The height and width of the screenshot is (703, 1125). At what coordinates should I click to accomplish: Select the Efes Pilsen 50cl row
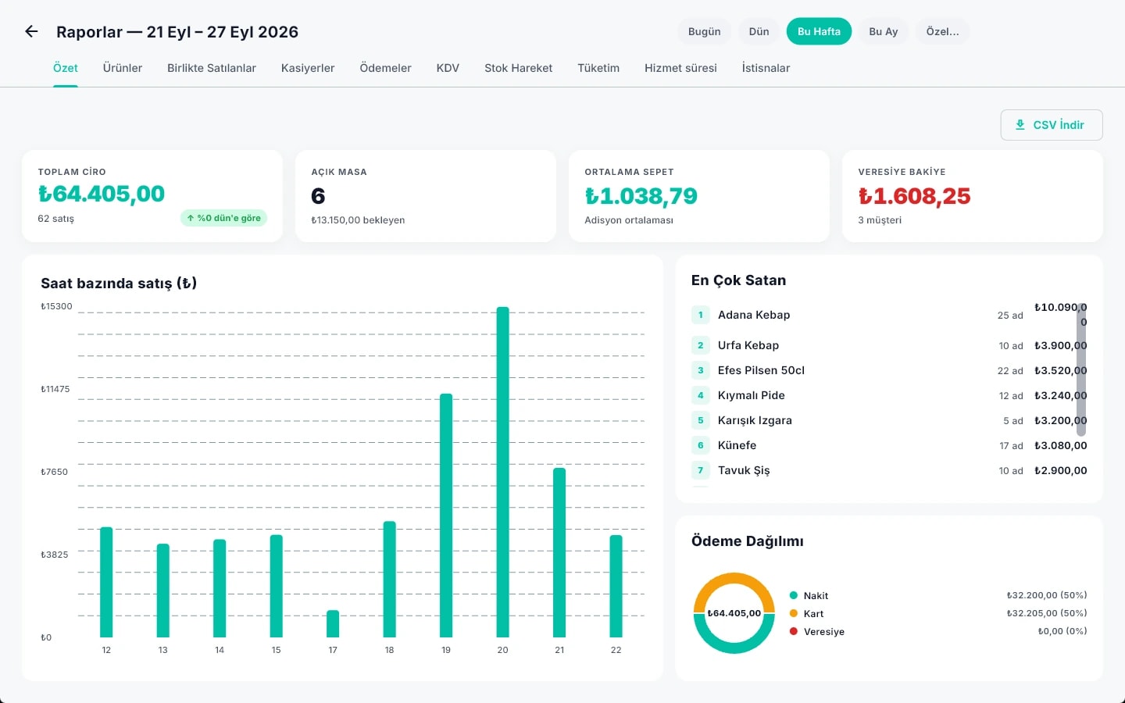coord(889,370)
